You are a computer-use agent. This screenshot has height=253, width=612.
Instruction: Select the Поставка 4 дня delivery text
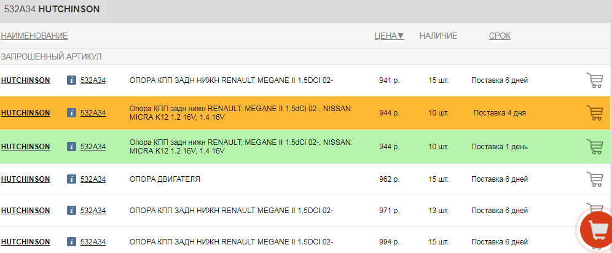coord(500,112)
